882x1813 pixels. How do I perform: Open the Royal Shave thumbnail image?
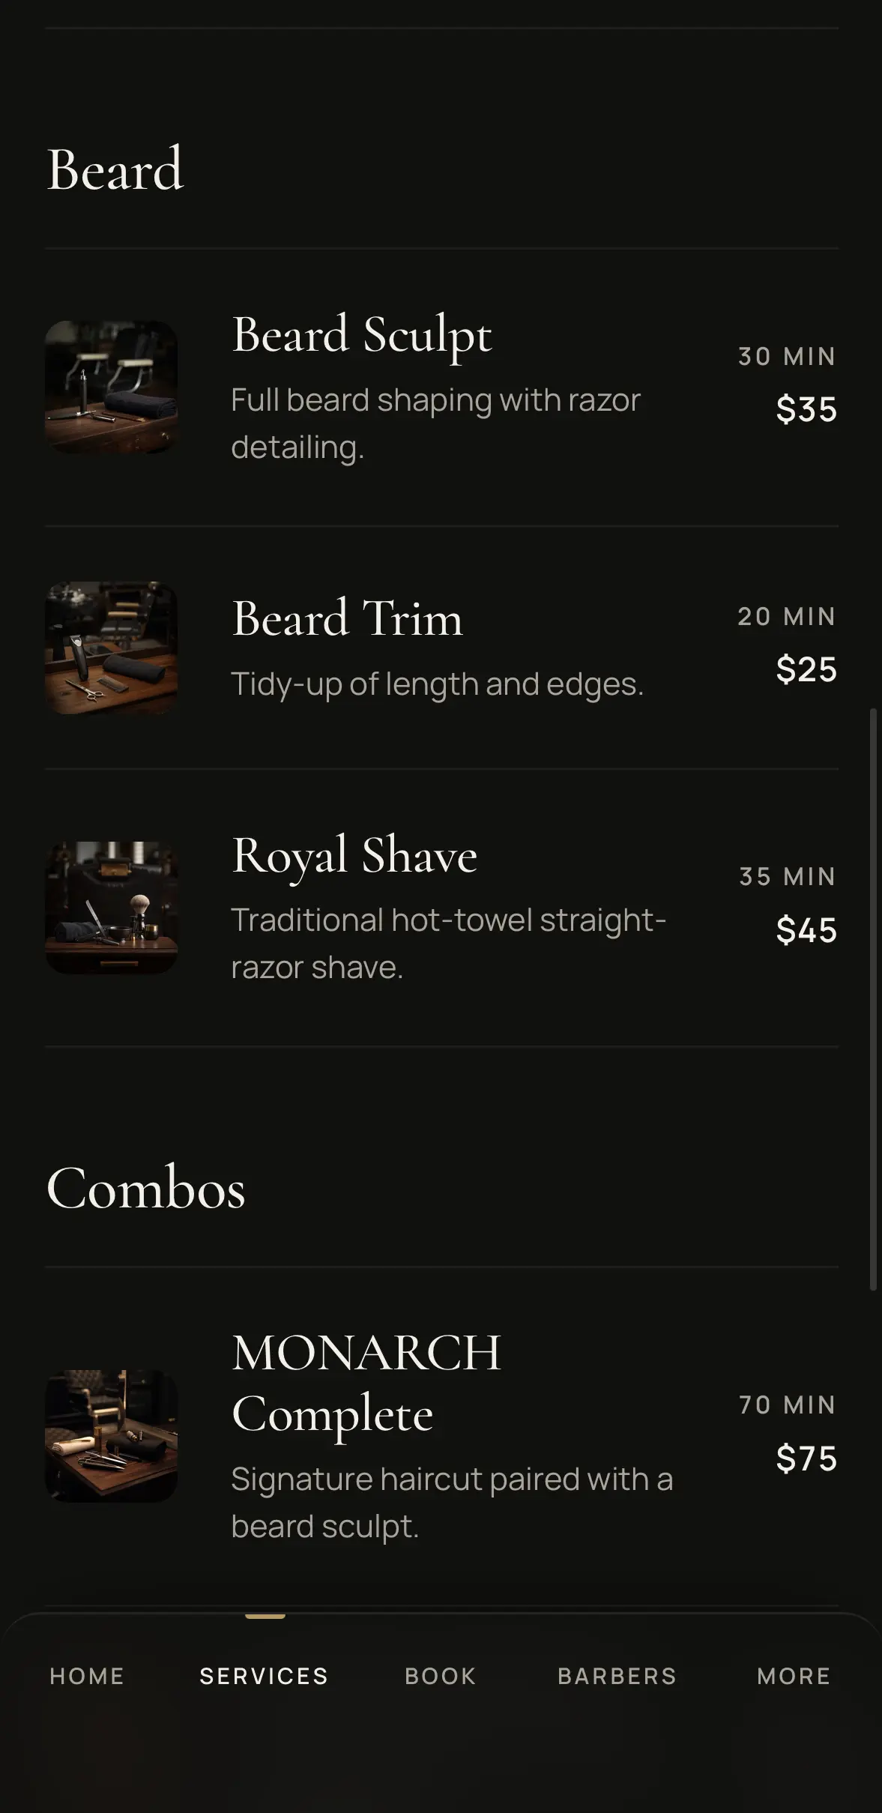pyautogui.click(x=112, y=908)
